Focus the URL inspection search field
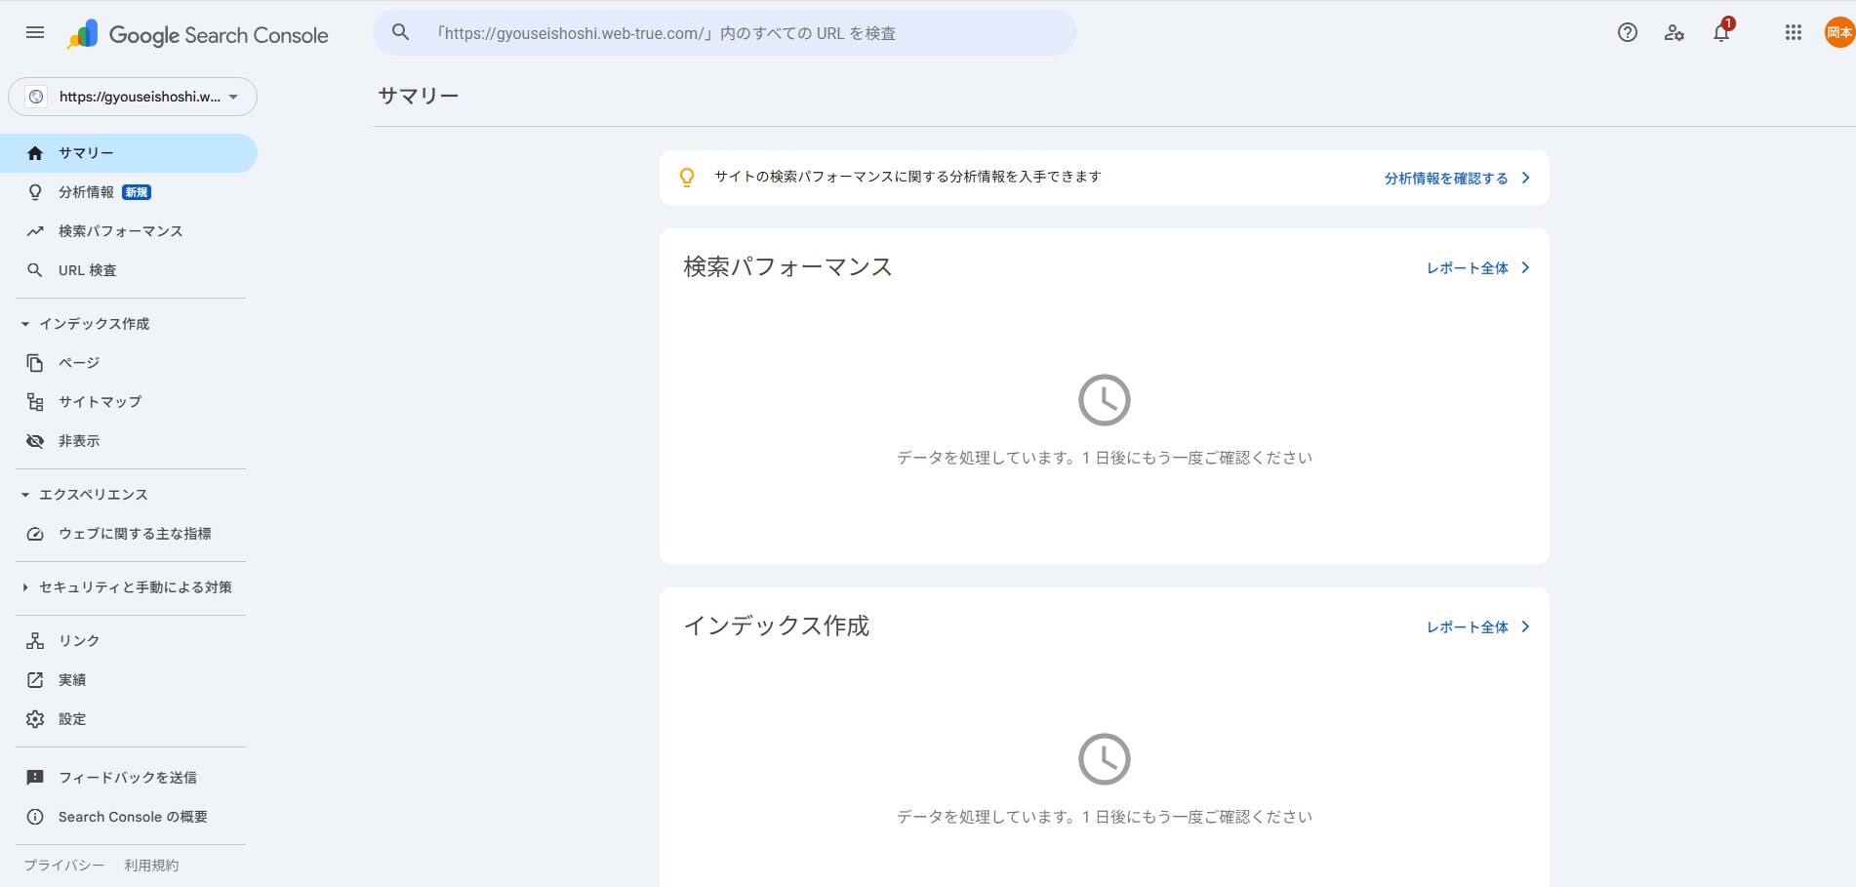The width and height of the screenshot is (1856, 887). tap(724, 32)
